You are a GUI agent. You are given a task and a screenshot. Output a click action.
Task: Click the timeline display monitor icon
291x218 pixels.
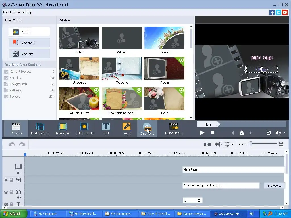[227, 144]
